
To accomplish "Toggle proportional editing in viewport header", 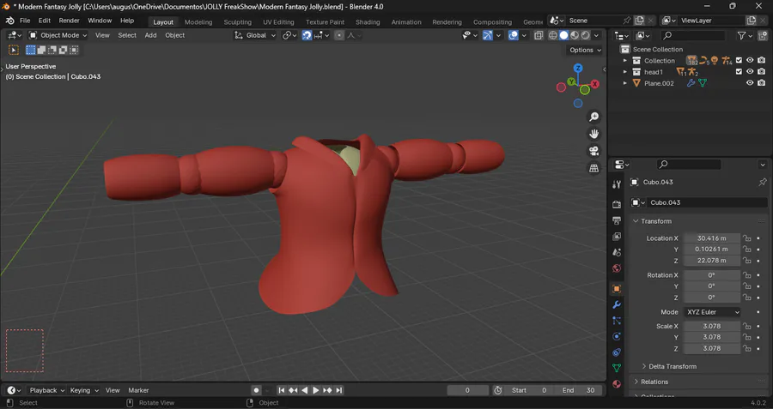I will (339, 35).
